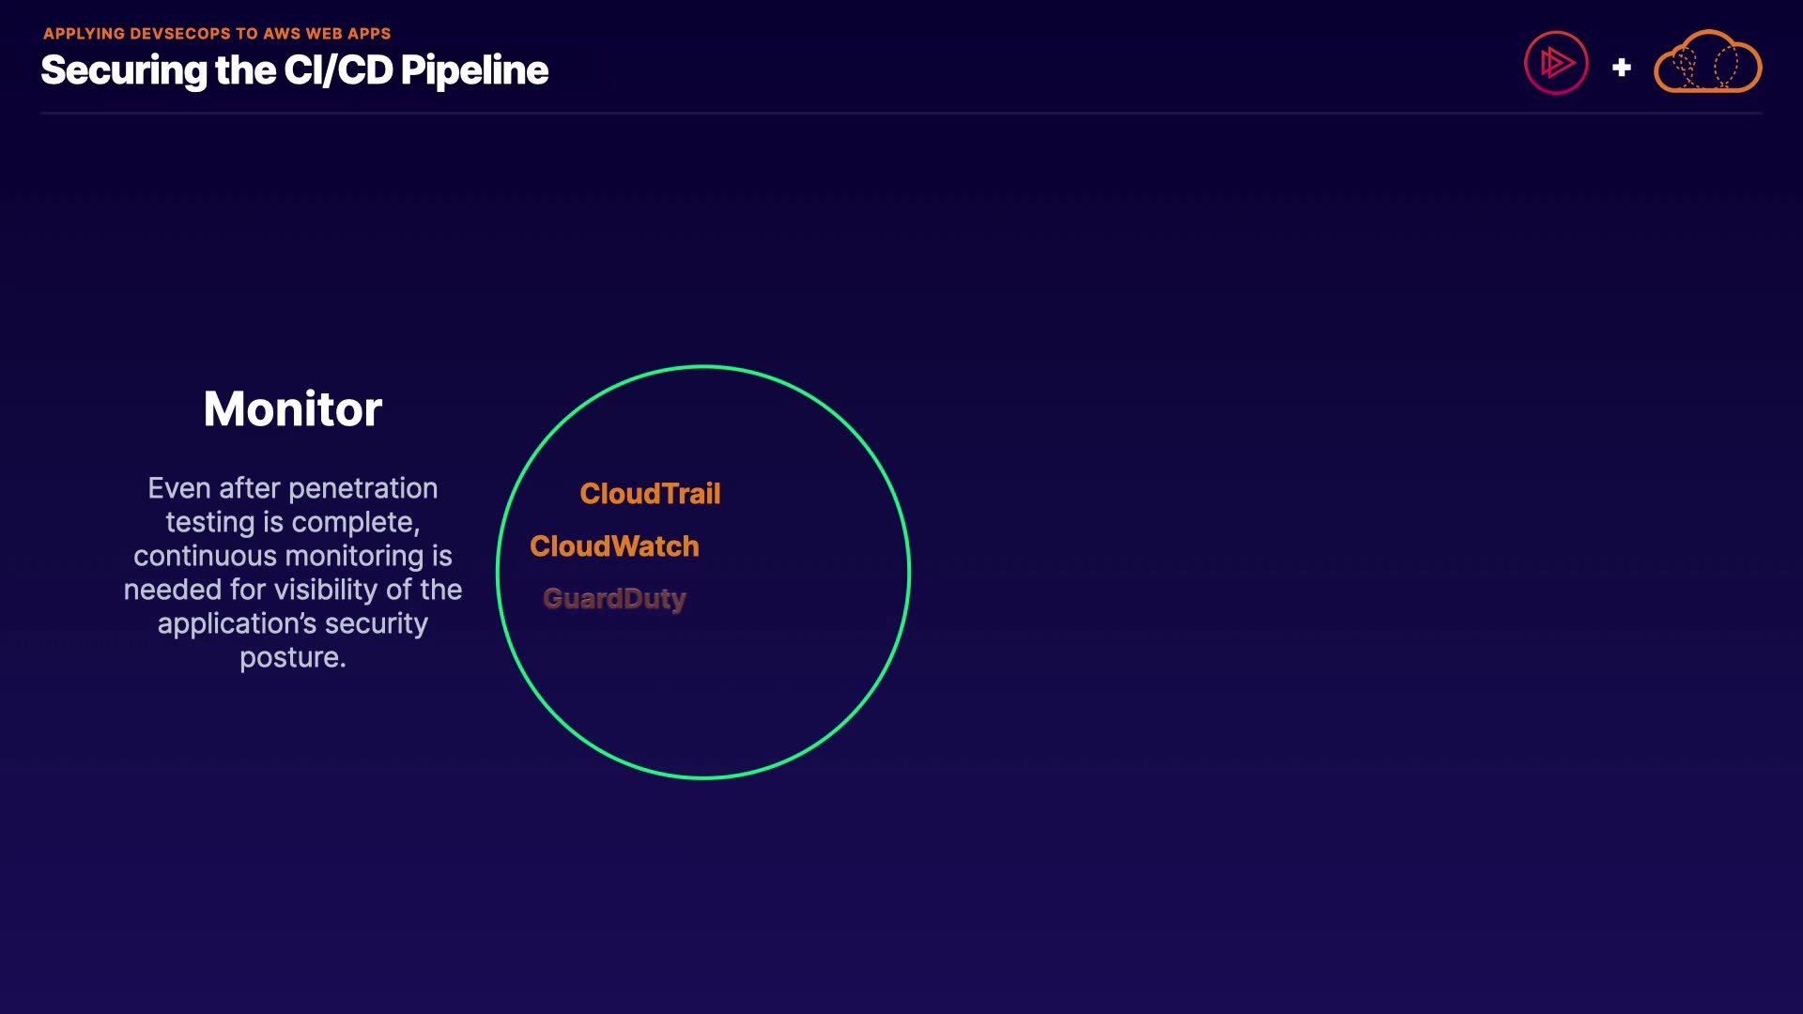Click "CI/CD" in the slide title
The image size is (1803, 1014).
(338, 70)
